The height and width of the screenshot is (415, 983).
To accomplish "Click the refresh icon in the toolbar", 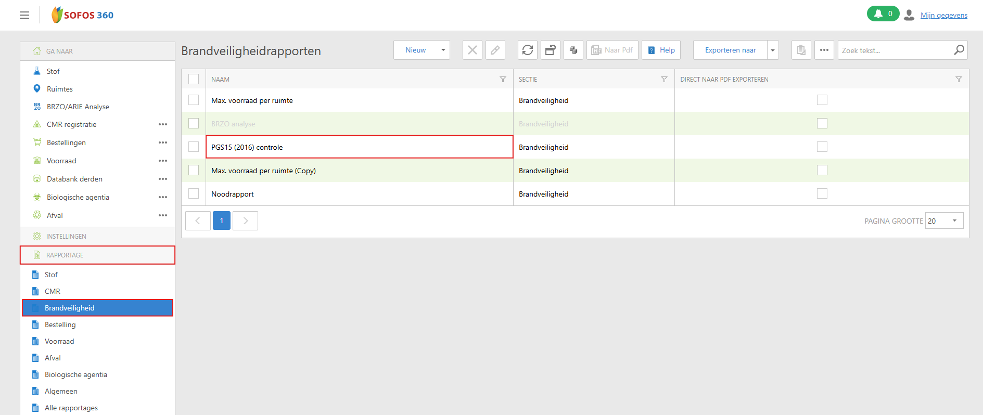I will pyautogui.click(x=527, y=50).
